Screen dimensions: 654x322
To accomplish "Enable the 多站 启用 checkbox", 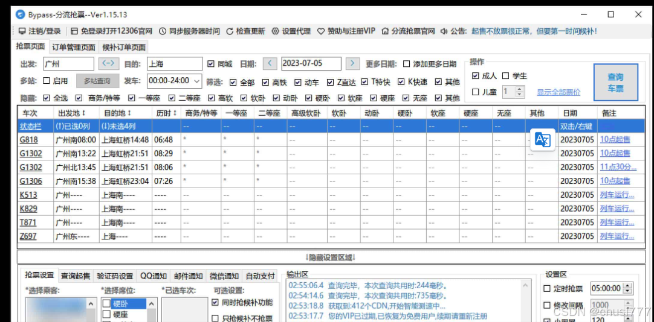I will 47,81.
